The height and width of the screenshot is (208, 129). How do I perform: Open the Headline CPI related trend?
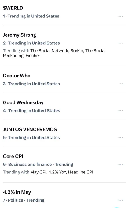point(80,172)
